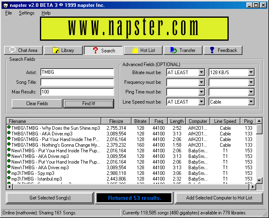Select mp3\TMBG - Spy.mp3 row
This screenshot has height=218, width=269.
click(131, 173)
